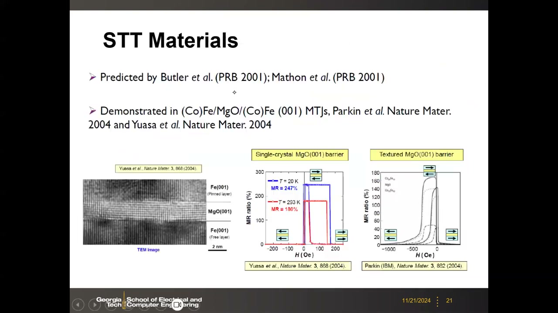Click the Textured MgO(001) barrier label

417,154
